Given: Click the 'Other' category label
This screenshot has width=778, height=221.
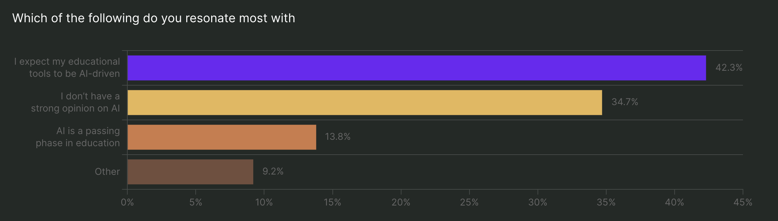Looking at the screenshot, I should 107,171.
